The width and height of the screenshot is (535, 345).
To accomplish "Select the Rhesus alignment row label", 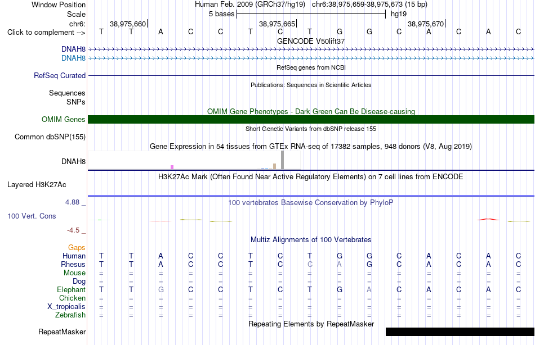I will click(73, 264).
